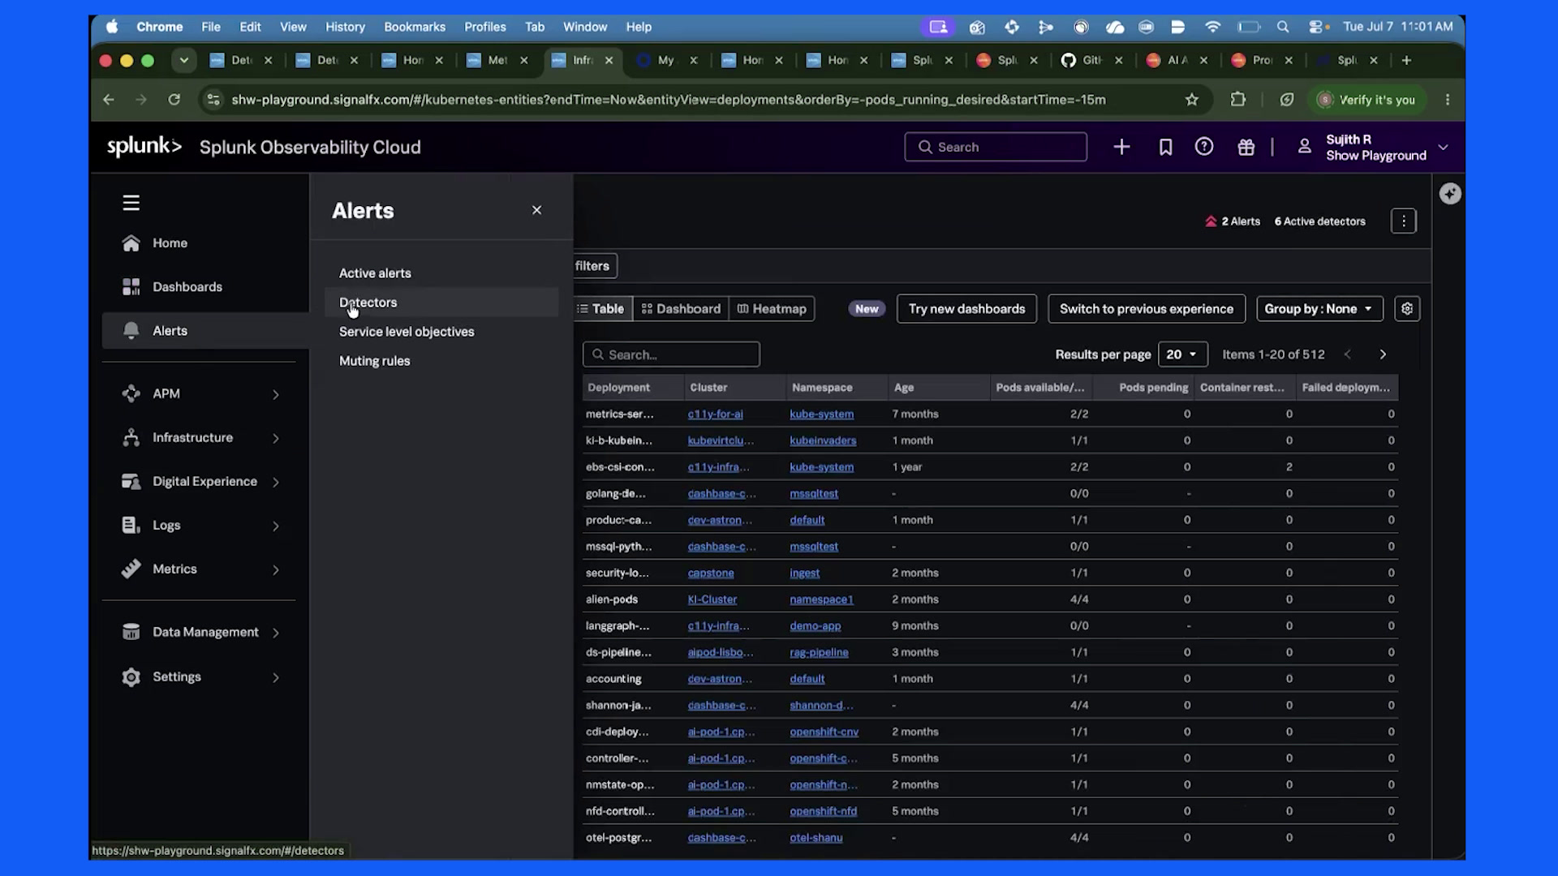Expand the Infrastructure sidebar submenu
This screenshot has height=876, width=1558.
click(x=204, y=438)
